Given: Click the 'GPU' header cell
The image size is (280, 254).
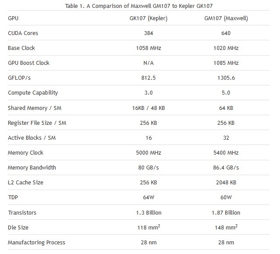Looking at the screenshot, I should coord(13,18).
